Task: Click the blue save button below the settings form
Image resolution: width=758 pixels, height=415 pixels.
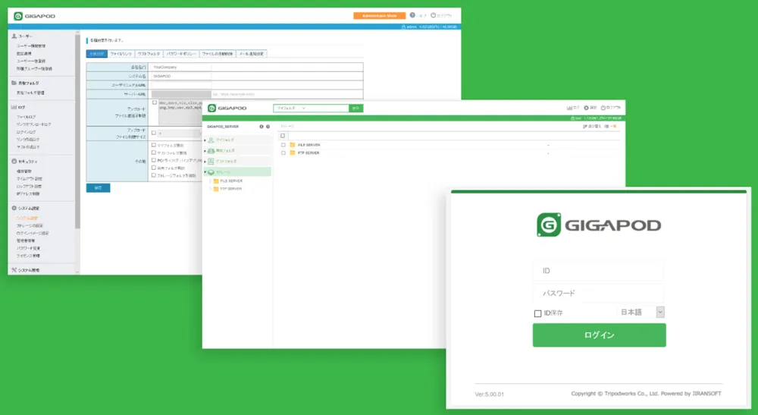Action: coord(98,187)
